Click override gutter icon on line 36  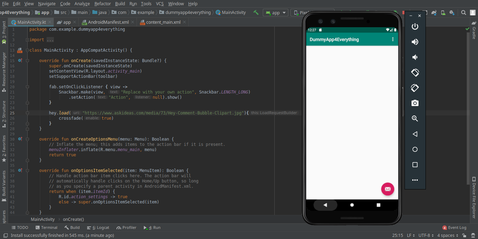coord(20,171)
